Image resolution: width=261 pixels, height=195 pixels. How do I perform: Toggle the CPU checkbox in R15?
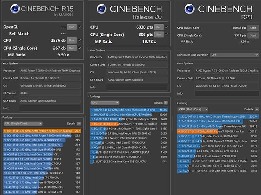80,40
